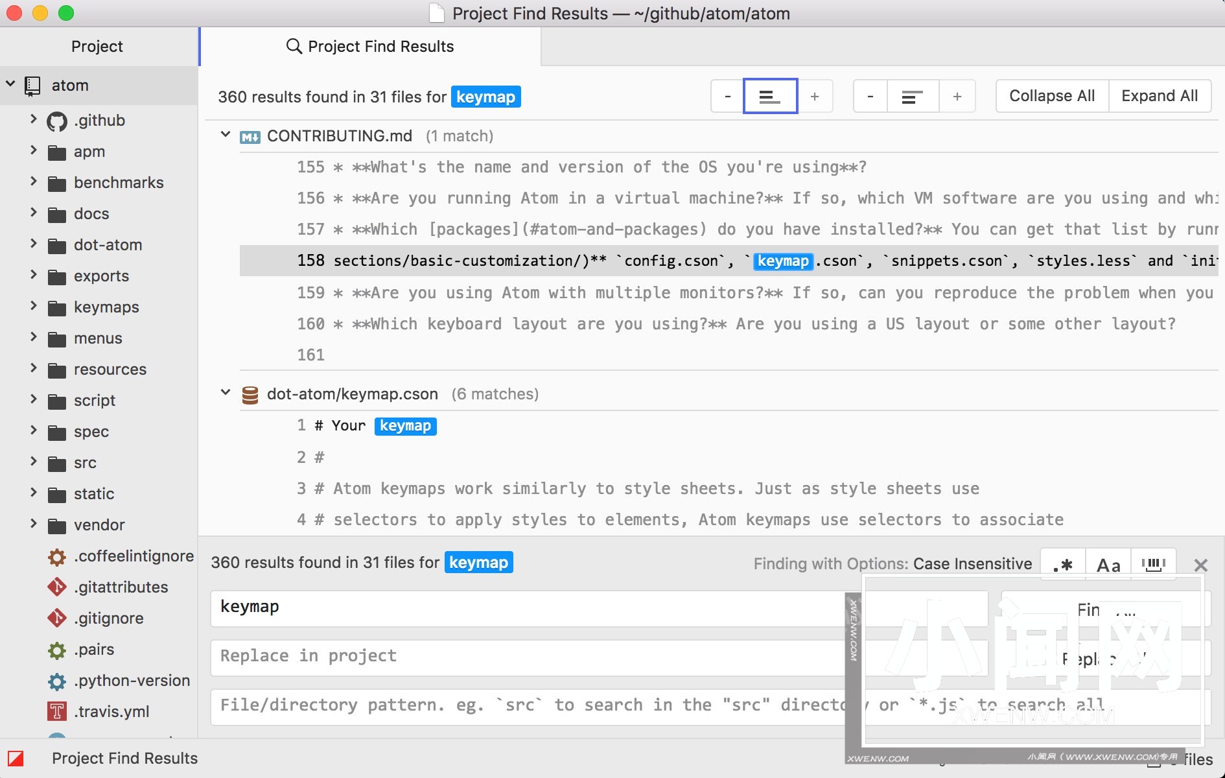Viewport: 1225px width, 778px height.
Task: Toggle whole word match option
Action: [x=1153, y=564]
